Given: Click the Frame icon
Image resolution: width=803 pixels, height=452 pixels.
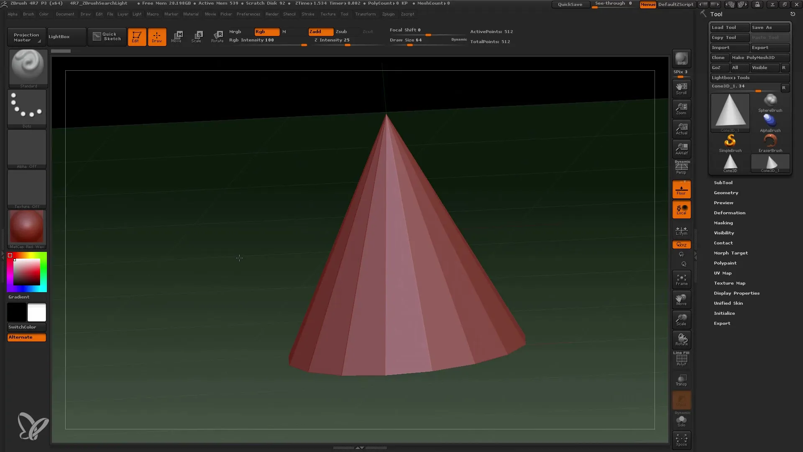Looking at the screenshot, I should [x=681, y=280].
